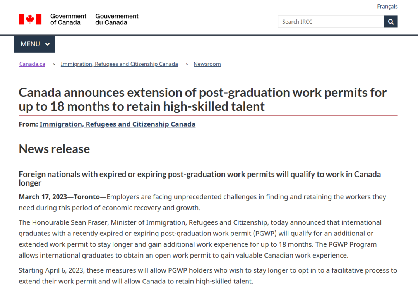This screenshot has height=292, width=418.
Task: Click the Gouvernement du Canada wordmark
Action: tap(117, 19)
